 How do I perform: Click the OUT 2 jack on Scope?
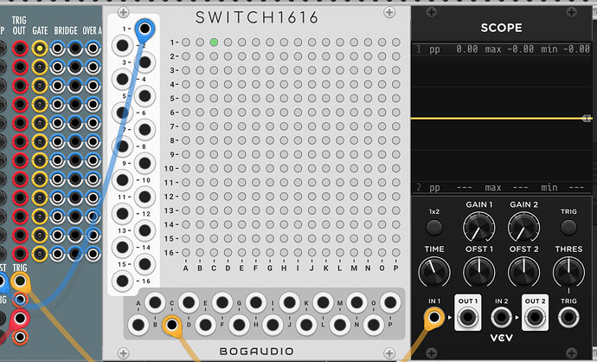pyautogui.click(x=535, y=318)
